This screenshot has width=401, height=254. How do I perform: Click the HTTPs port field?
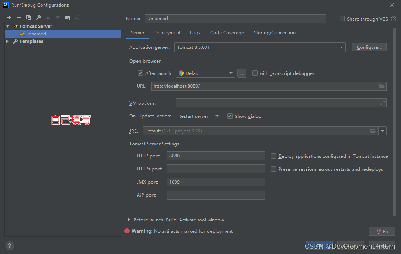point(215,169)
